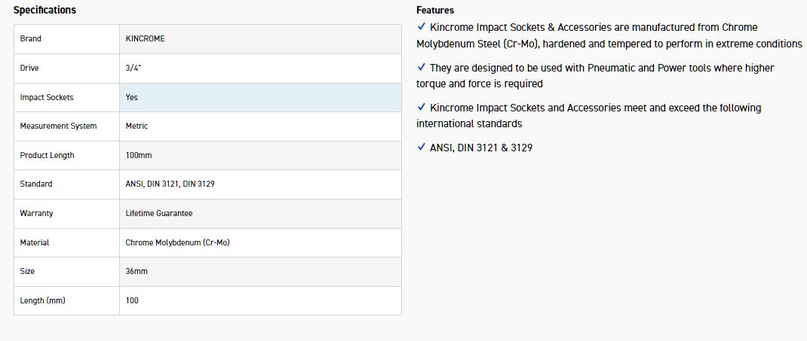Click the checkmark beside international standards feature
This screenshot has height=341, width=807.
click(x=422, y=108)
